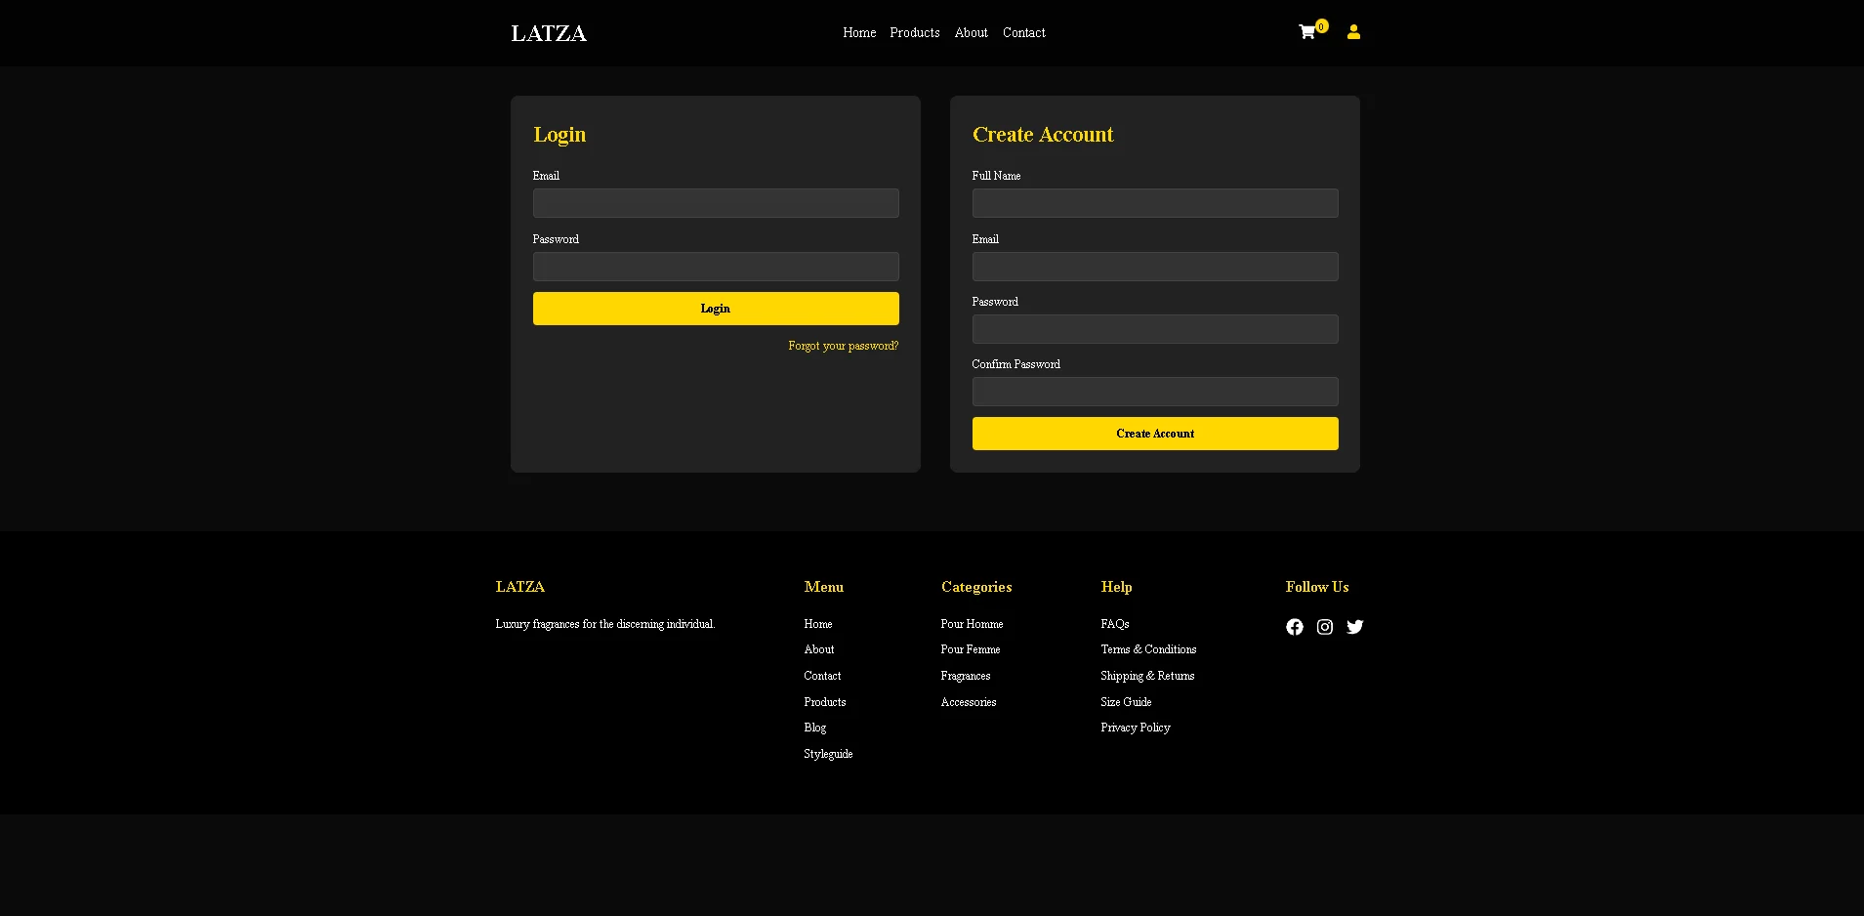Open the Contact page from top navigation
1864x916 pixels.
[1022, 32]
